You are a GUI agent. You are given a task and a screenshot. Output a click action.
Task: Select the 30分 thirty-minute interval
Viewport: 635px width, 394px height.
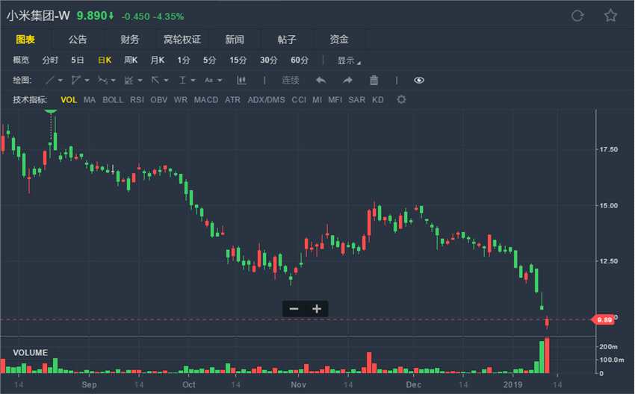click(x=268, y=60)
